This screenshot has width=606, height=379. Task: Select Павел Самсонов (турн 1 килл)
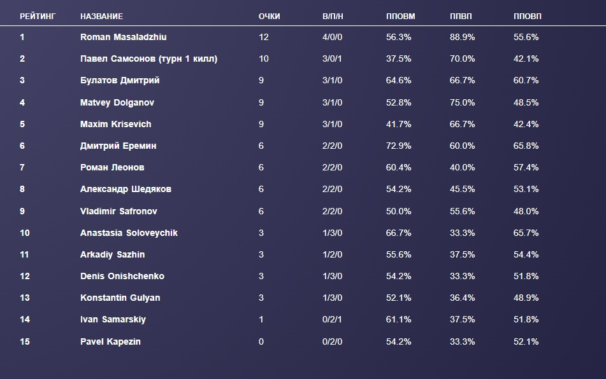point(148,59)
